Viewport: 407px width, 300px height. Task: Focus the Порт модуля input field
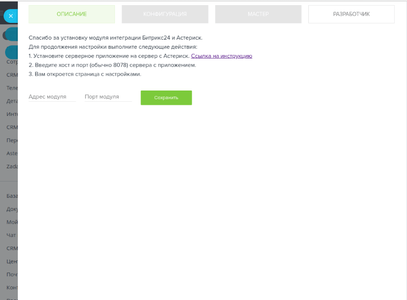[x=108, y=97]
